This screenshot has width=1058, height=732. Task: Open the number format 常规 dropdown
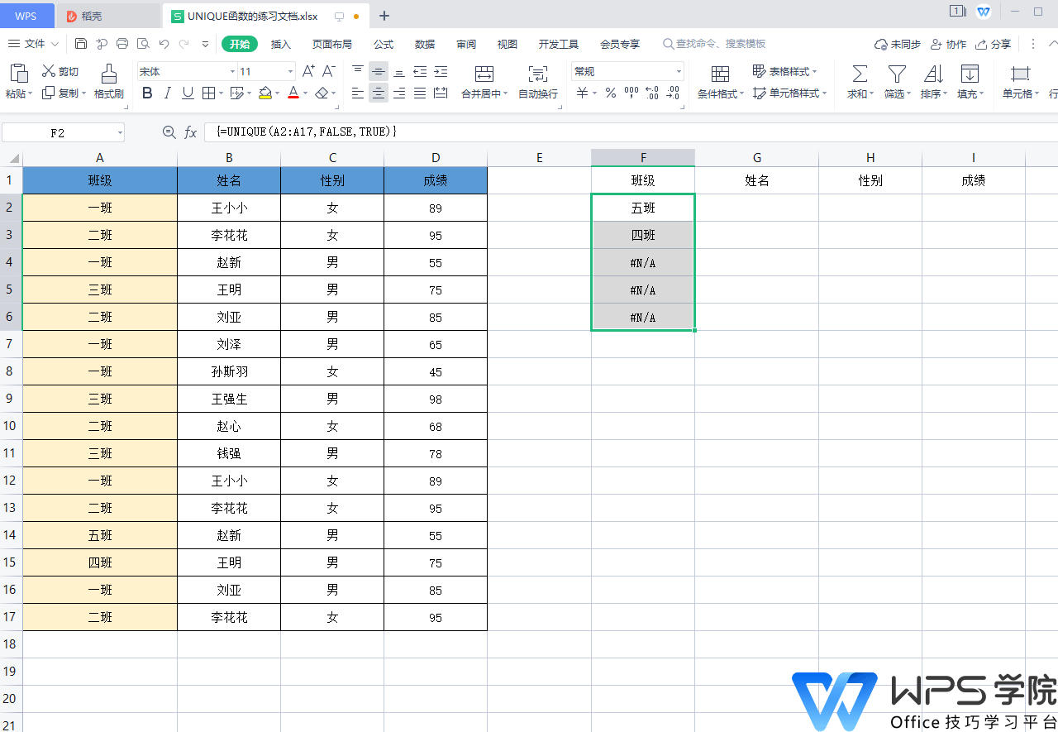pyautogui.click(x=679, y=72)
